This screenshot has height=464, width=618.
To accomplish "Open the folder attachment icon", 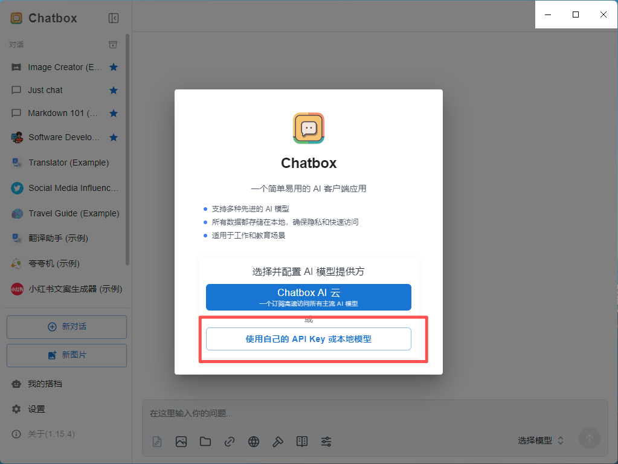I will (205, 442).
